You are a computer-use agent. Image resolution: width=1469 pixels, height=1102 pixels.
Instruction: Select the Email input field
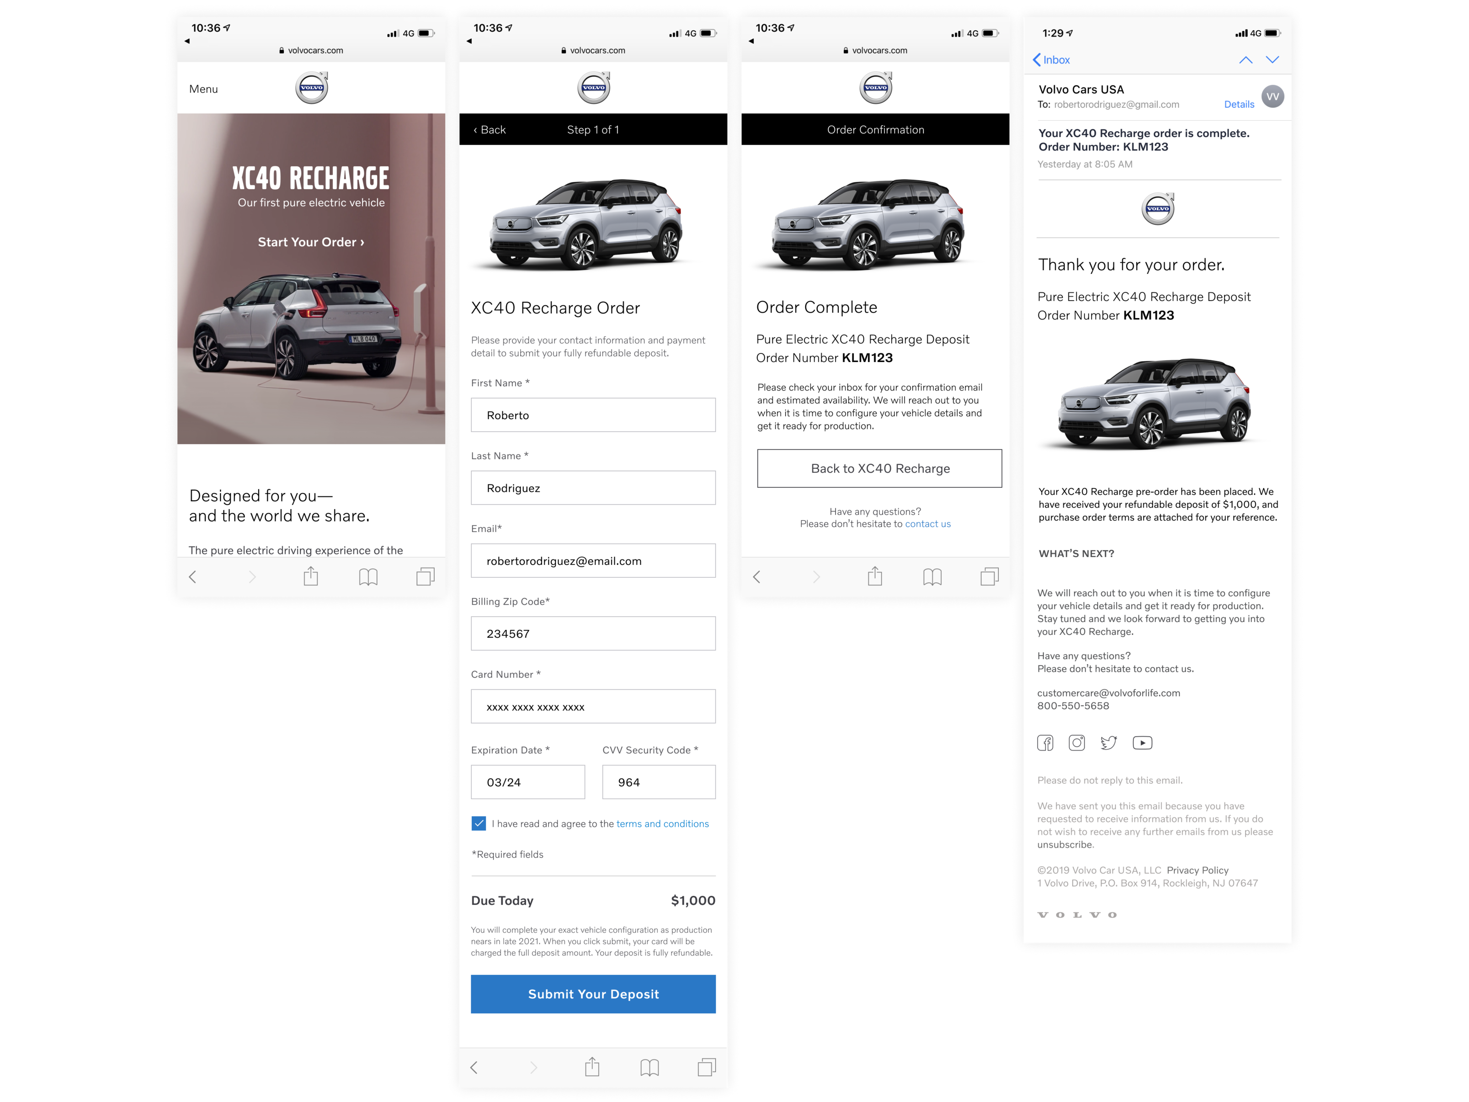[x=593, y=561]
